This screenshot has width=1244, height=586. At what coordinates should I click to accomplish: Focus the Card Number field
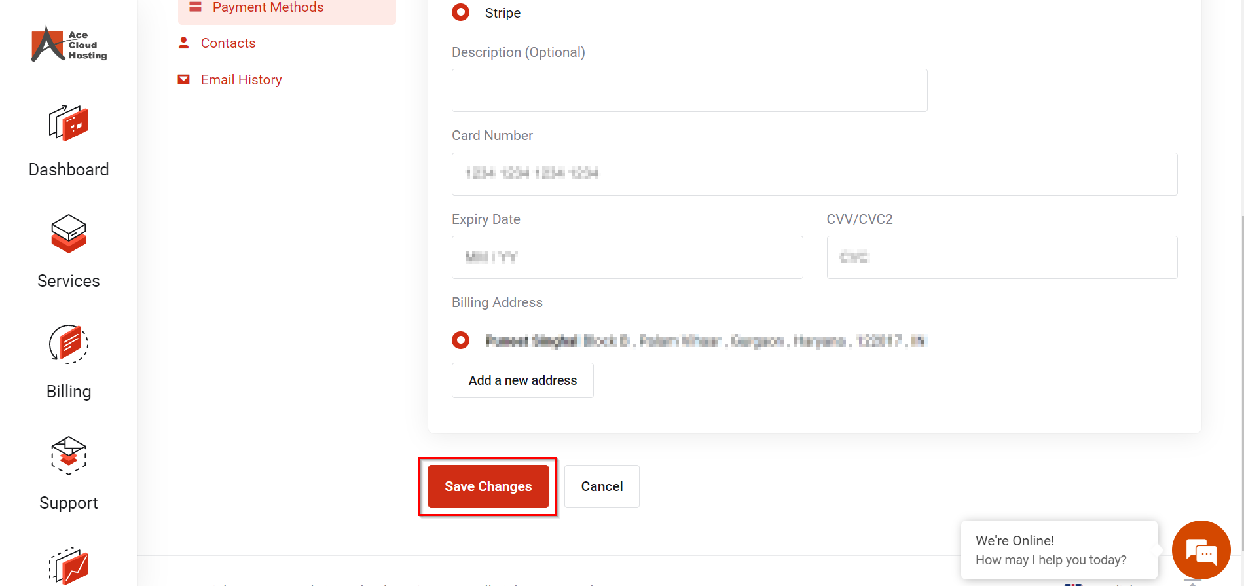pyautogui.click(x=814, y=174)
